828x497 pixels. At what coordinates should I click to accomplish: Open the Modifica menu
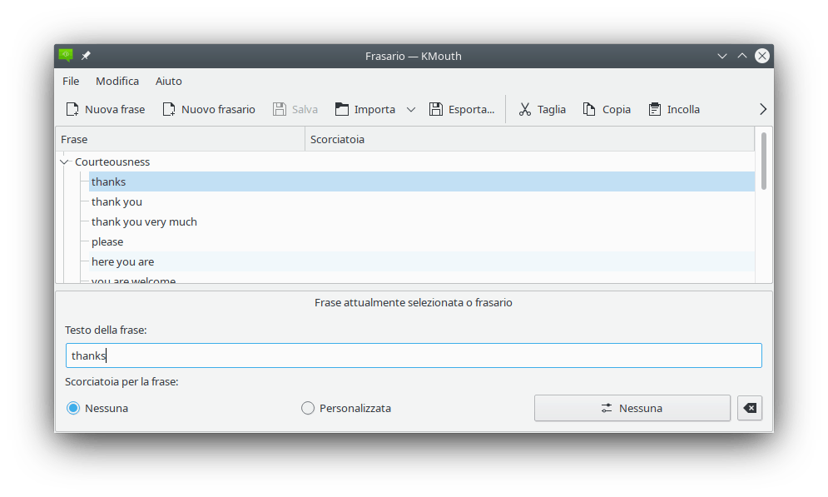click(x=117, y=81)
